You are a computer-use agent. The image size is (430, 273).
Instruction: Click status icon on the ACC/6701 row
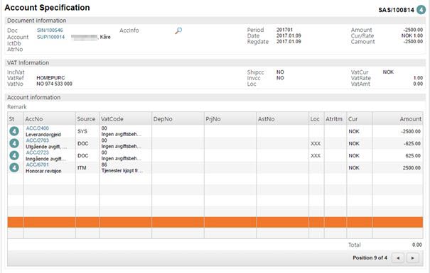click(14, 167)
